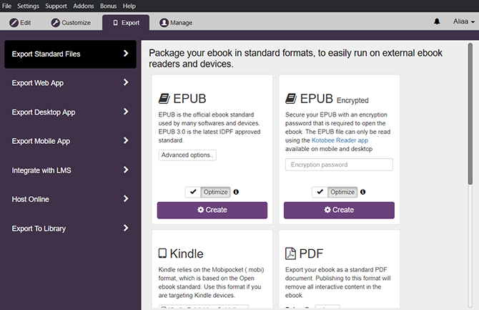Open the Addons menu
479x310 pixels.
coord(84,6)
